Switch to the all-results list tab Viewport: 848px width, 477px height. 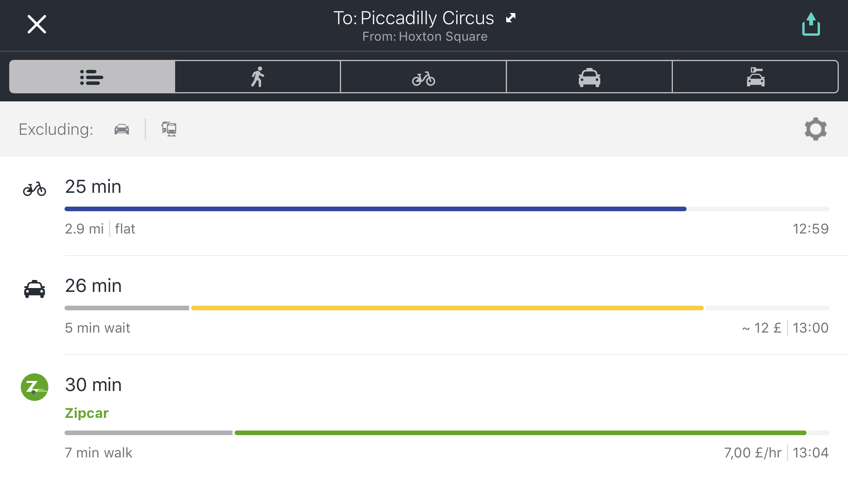[92, 77]
